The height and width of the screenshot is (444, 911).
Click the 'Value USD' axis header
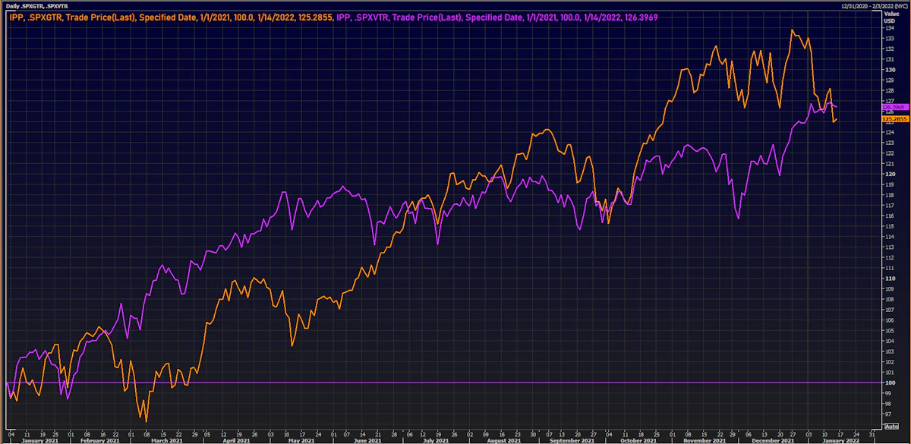click(891, 16)
